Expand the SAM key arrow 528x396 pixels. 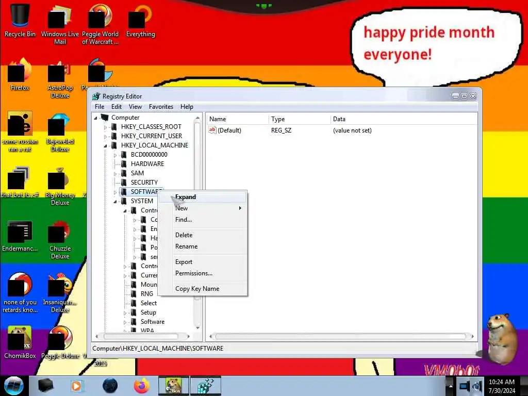pyautogui.click(x=115, y=174)
